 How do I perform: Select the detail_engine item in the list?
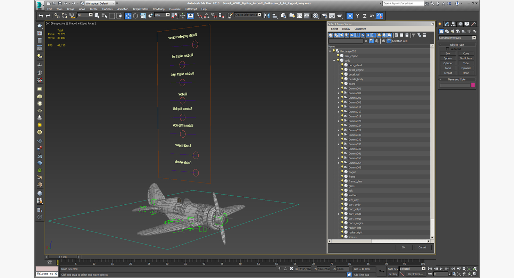(x=356, y=70)
